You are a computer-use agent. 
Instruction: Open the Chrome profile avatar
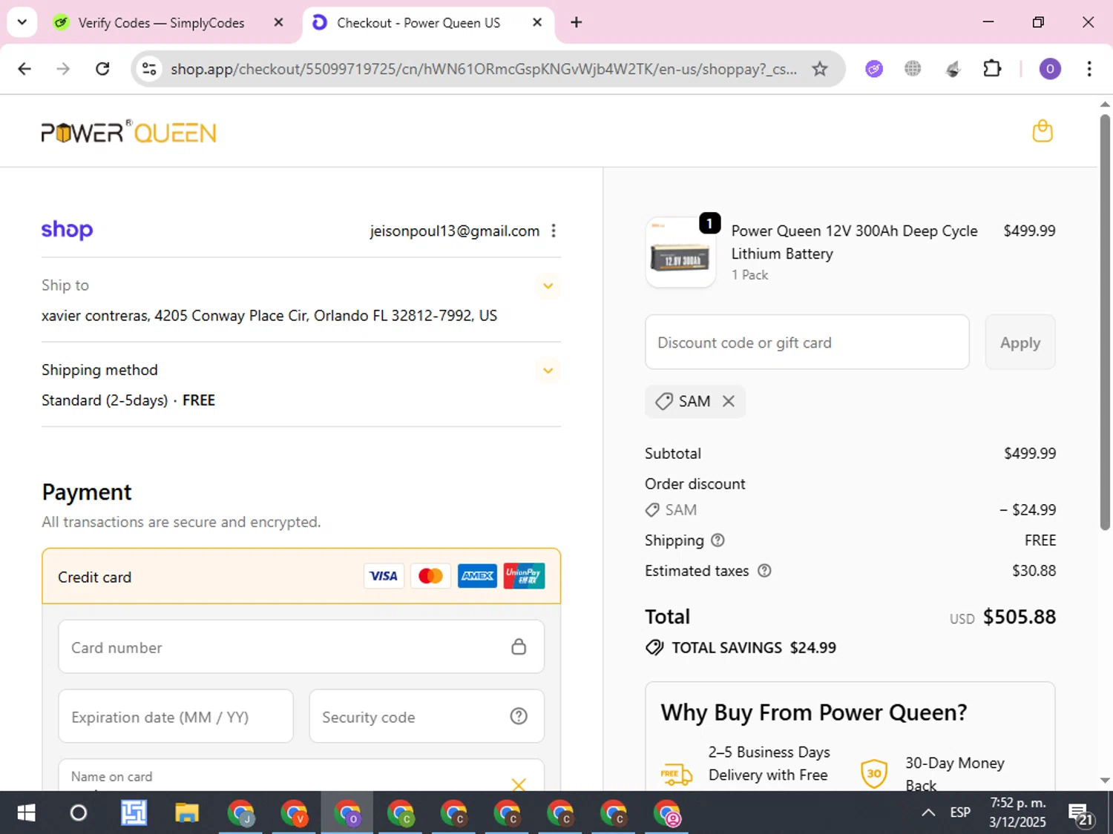pyautogui.click(x=1049, y=69)
